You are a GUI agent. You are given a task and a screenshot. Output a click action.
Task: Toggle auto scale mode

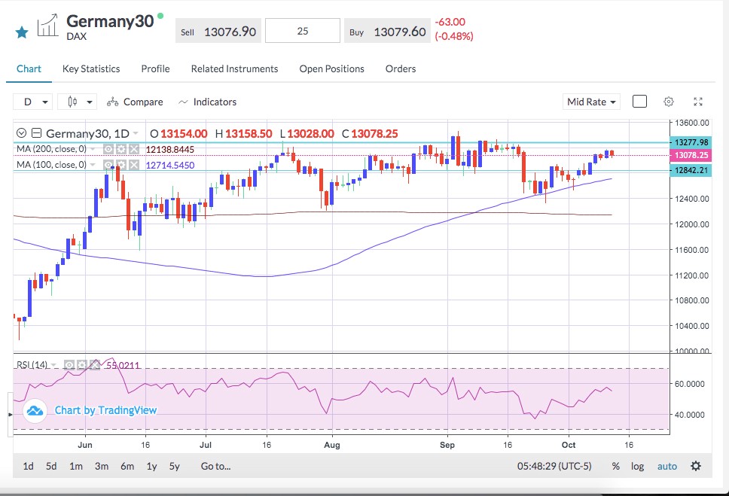pyautogui.click(x=667, y=466)
